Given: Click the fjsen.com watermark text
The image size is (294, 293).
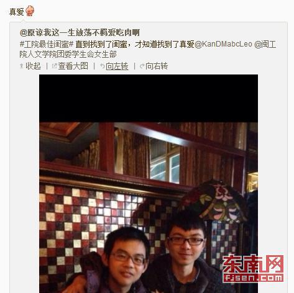Looking at the screenshot, I should coord(253,277).
